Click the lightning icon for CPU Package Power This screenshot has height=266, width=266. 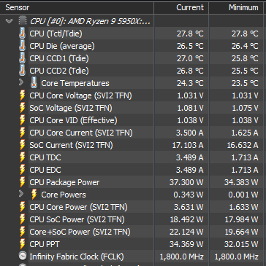click(x=22, y=182)
